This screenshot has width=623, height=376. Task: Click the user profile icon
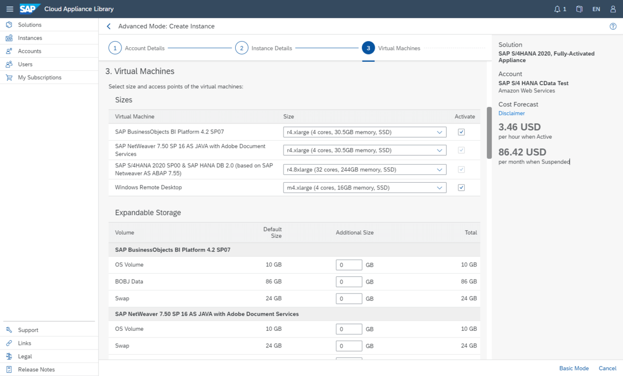click(x=613, y=9)
